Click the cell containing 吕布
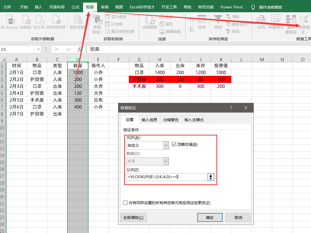This screenshot has width=311, height=233. 98,100
